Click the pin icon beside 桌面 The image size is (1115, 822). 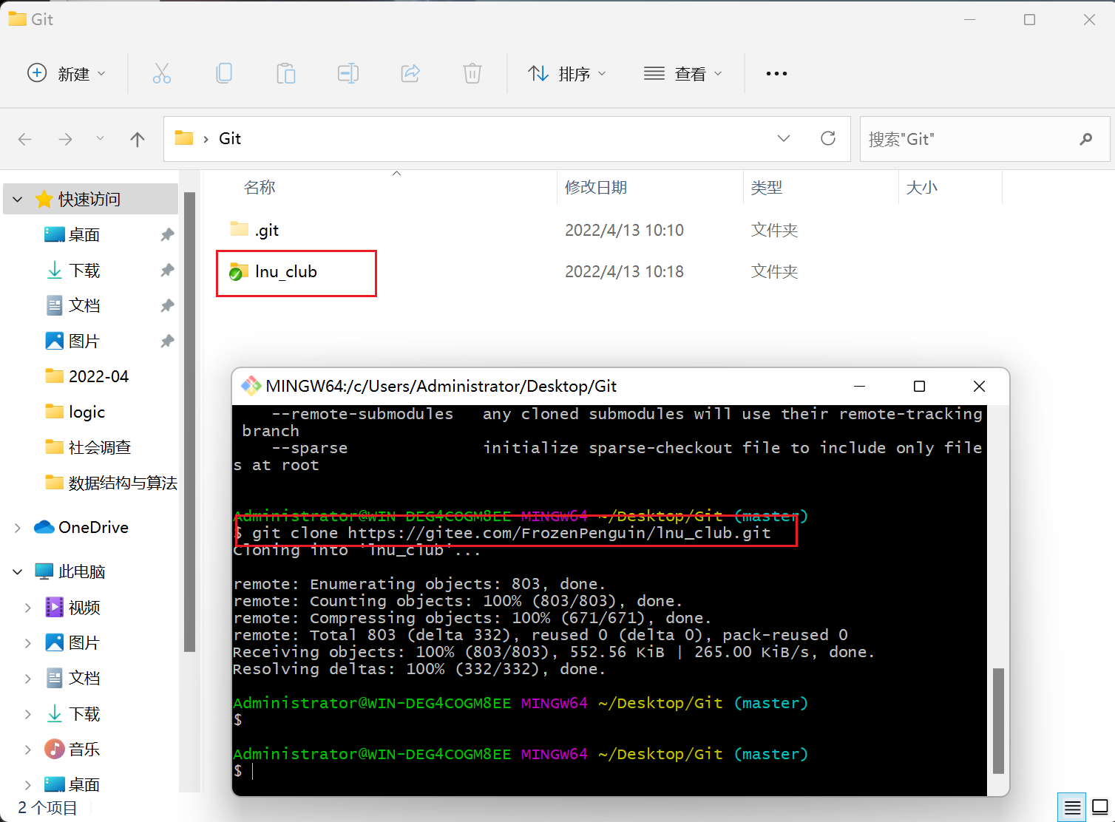click(x=168, y=234)
